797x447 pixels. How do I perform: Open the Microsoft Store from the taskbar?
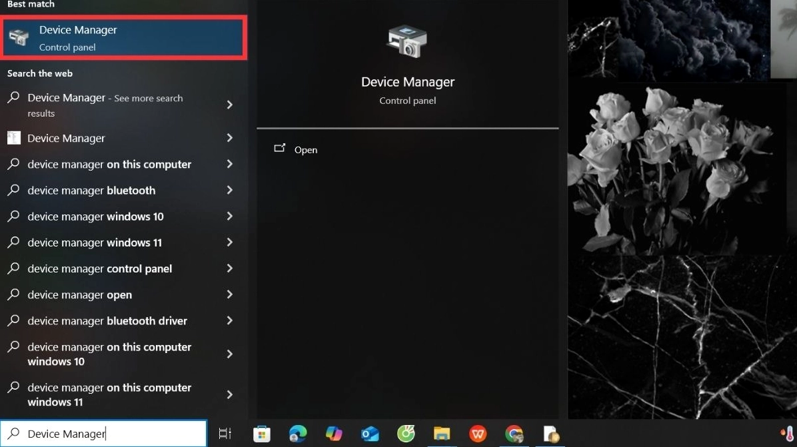click(262, 434)
